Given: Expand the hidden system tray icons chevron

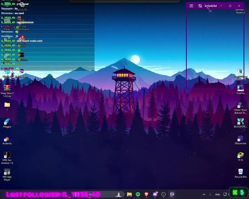Looking at the screenshot, I should click(x=204, y=194).
